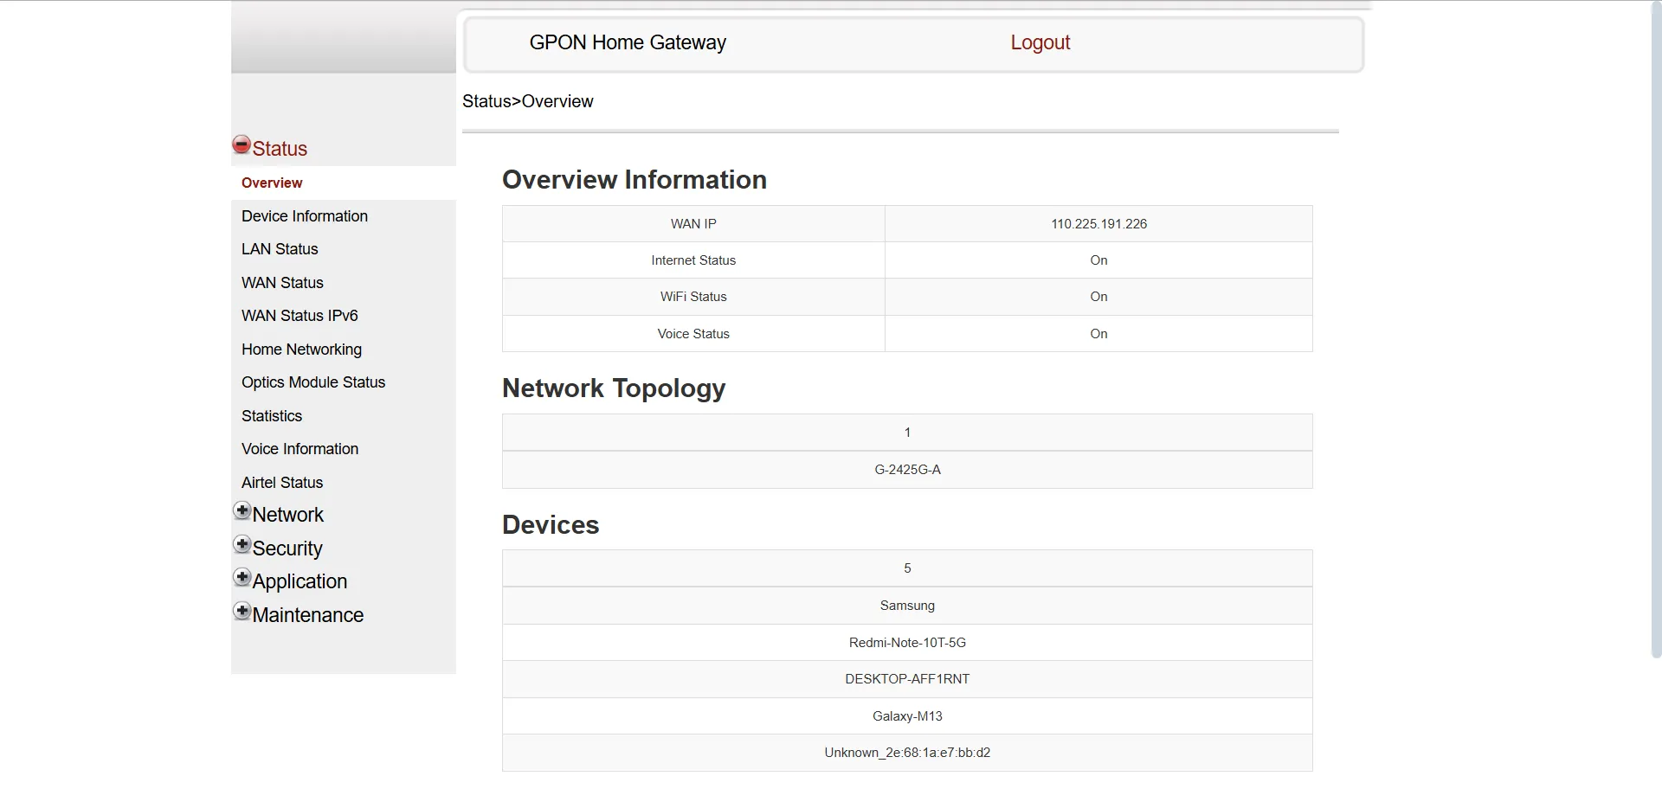The width and height of the screenshot is (1662, 789).
Task: Collapse the Status section using its minus icon
Action: [241, 144]
